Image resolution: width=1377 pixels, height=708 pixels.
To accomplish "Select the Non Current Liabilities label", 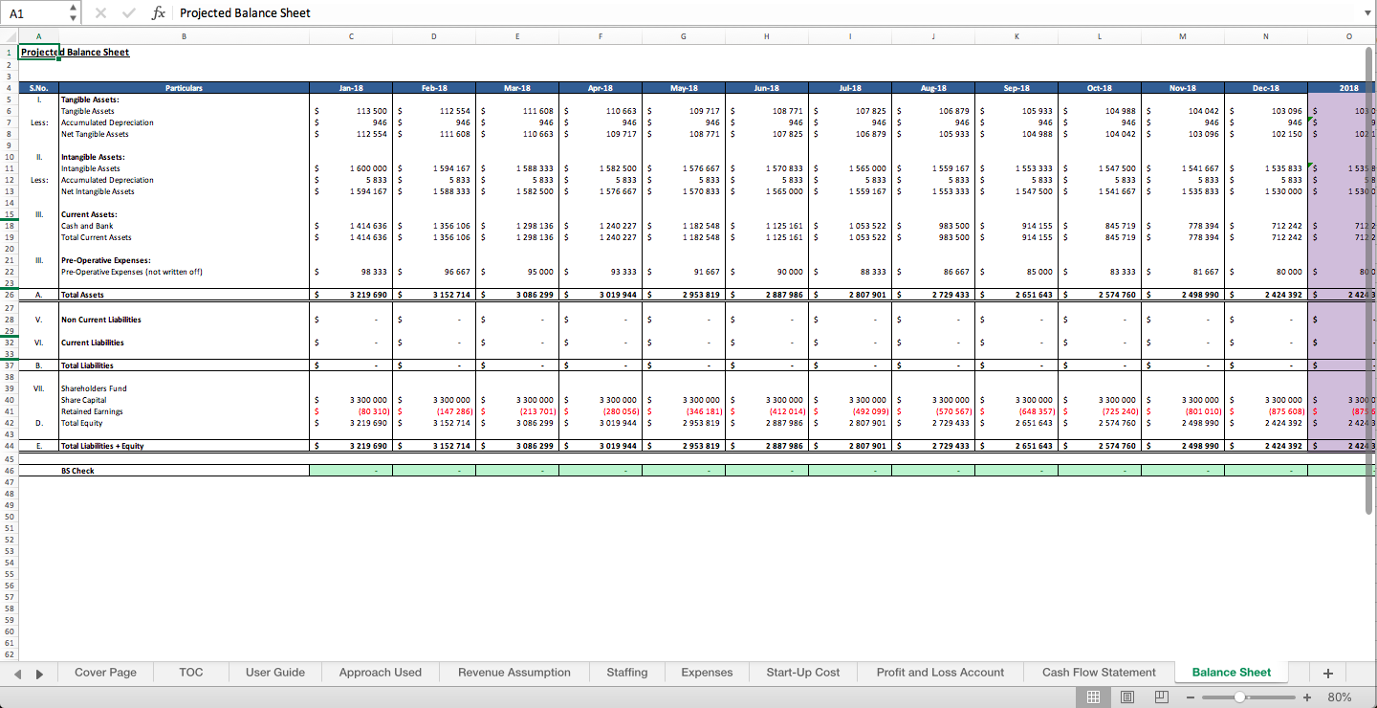I will (x=184, y=320).
